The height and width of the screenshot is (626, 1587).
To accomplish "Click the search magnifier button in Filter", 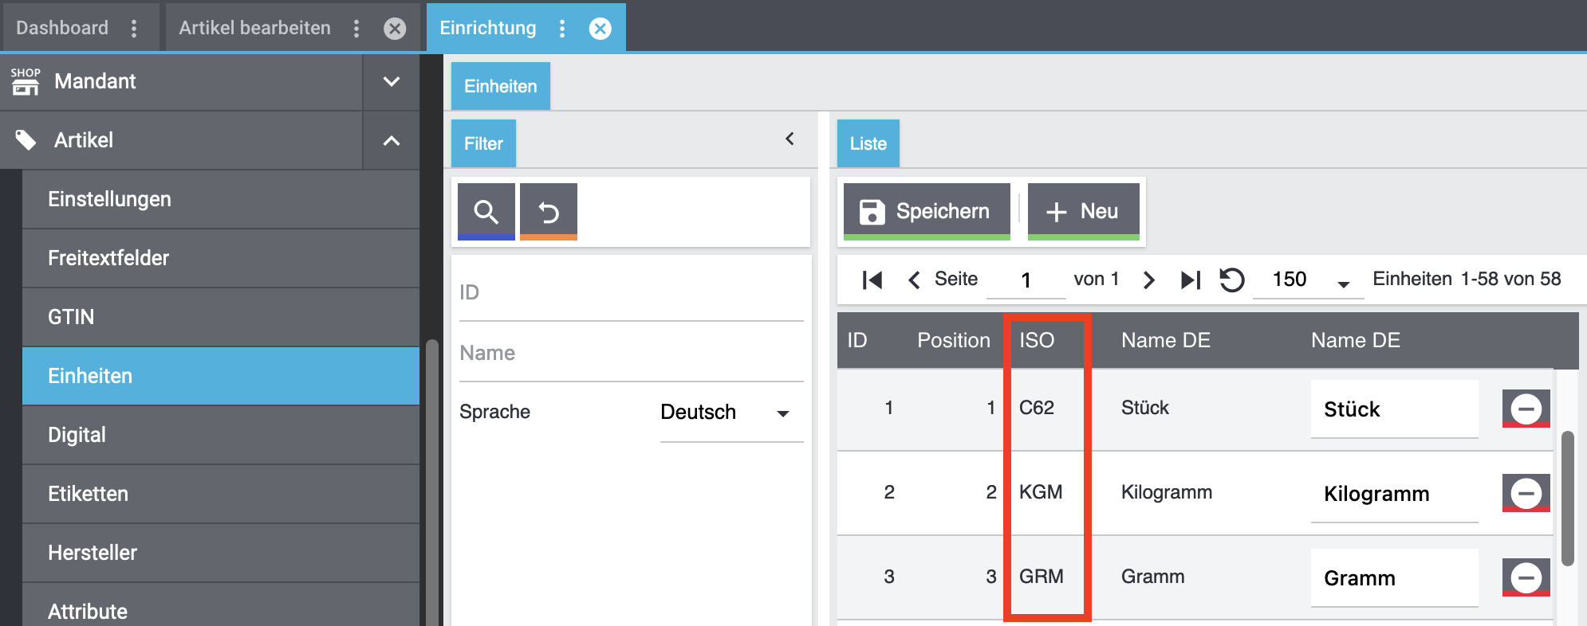I will (x=486, y=211).
